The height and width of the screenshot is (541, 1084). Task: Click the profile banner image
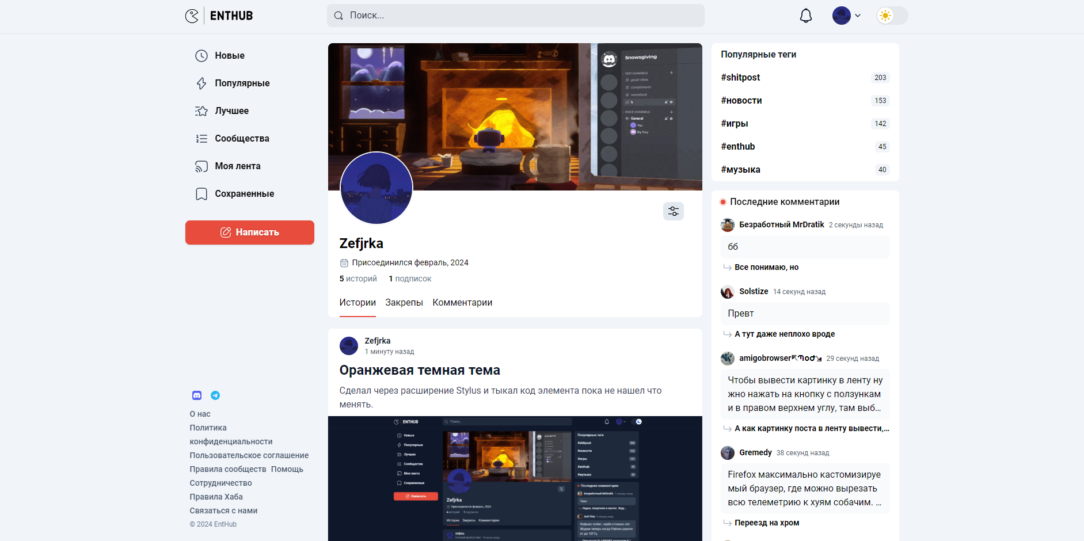515,117
